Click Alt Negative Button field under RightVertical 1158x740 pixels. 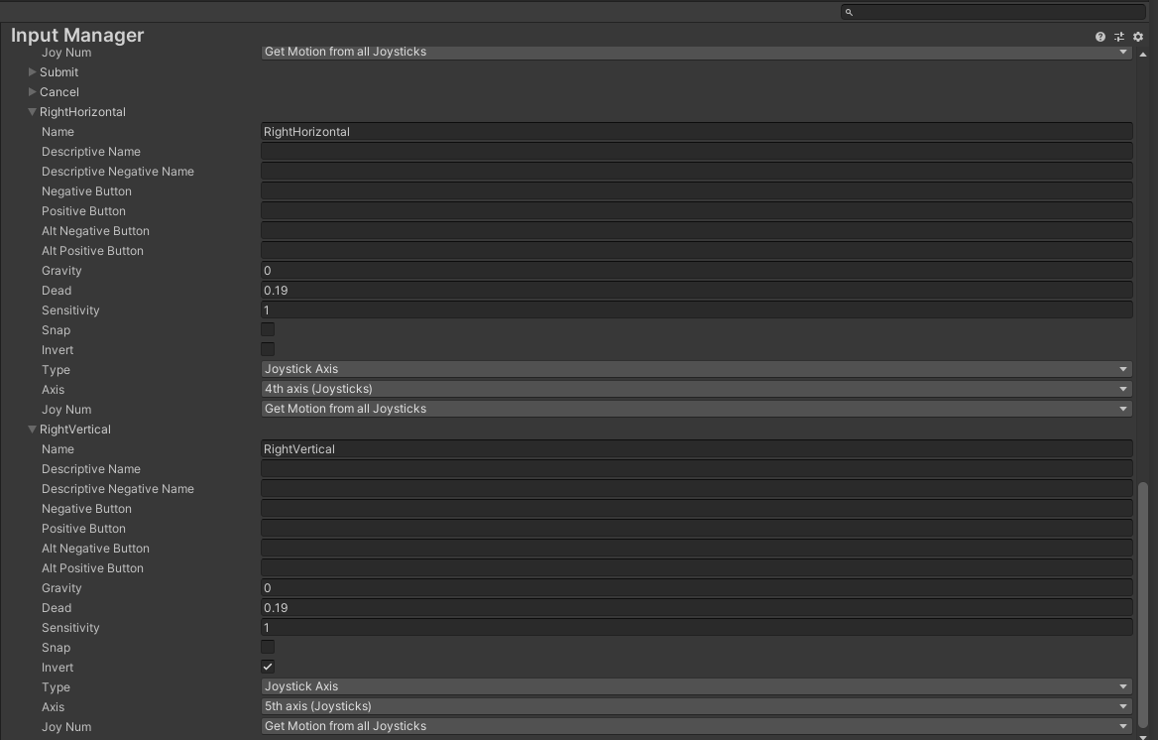point(696,548)
